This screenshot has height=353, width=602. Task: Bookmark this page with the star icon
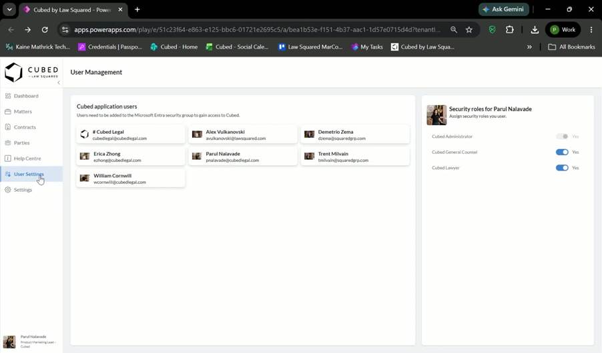point(469,29)
